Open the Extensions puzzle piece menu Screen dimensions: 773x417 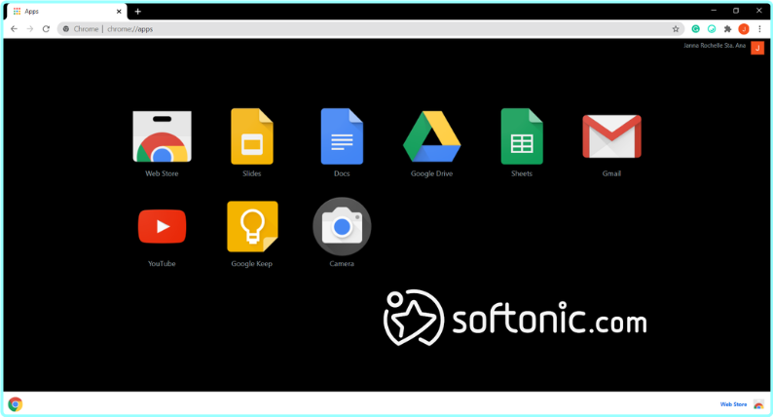pos(727,29)
